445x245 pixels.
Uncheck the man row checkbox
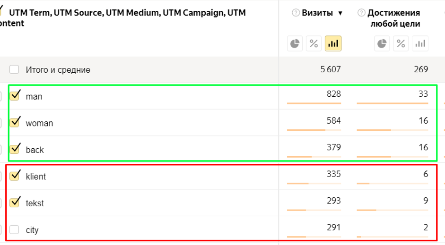(x=15, y=96)
